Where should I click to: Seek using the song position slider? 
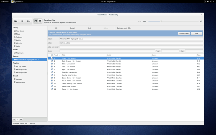[173, 21]
